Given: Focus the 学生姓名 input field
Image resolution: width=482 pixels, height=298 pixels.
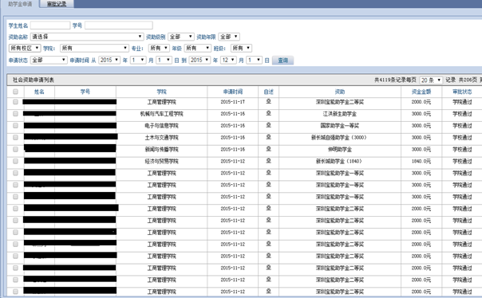Looking at the screenshot, I should point(50,25).
